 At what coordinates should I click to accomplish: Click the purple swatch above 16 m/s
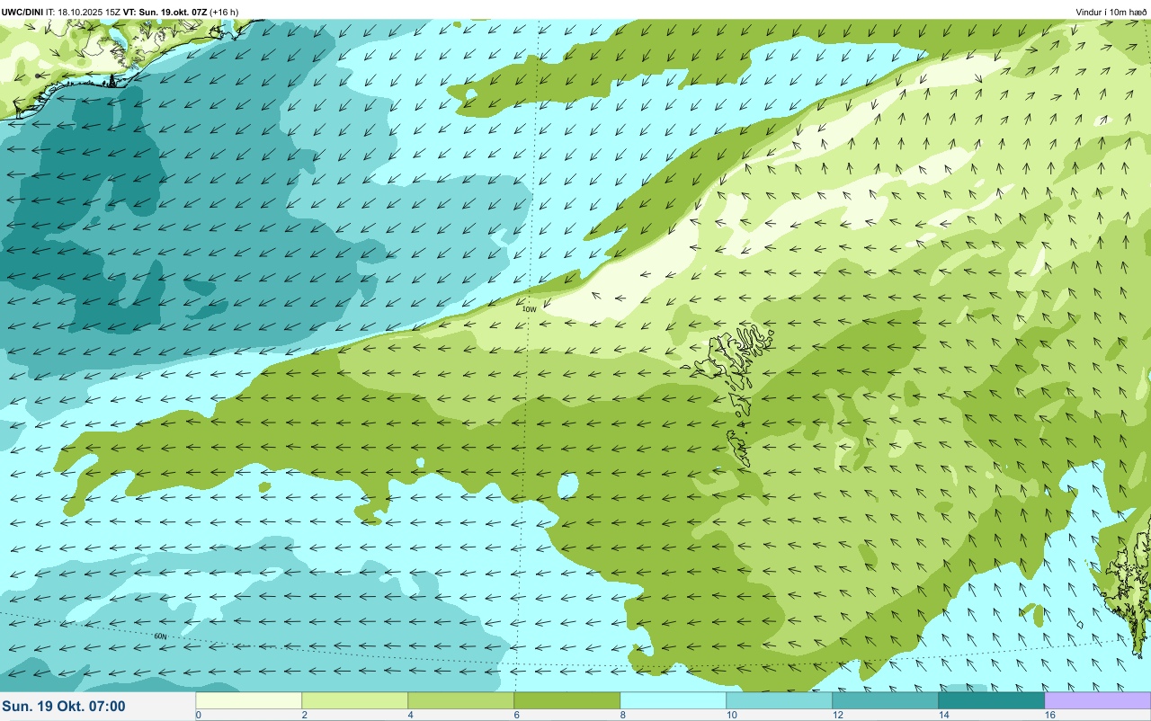1098,700
